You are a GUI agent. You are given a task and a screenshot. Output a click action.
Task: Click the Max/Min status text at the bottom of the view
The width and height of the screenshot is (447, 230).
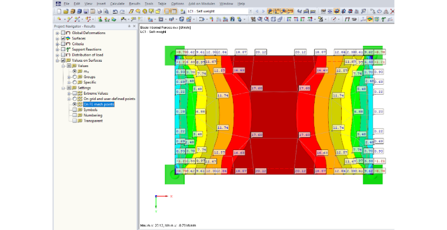(168, 225)
